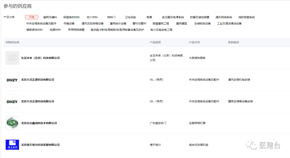Image resolution: width=290 pixels, height=158 pixels.
Task: Click the DHZY logo for 北京大汉正源
Action: pyautogui.click(x=12, y=79)
